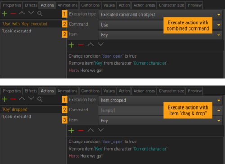Move action down in top panel list

[31, 13]
